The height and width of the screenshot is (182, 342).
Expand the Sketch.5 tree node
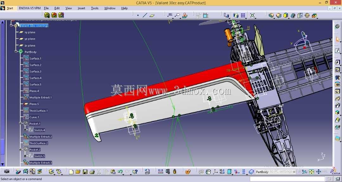point(25,156)
